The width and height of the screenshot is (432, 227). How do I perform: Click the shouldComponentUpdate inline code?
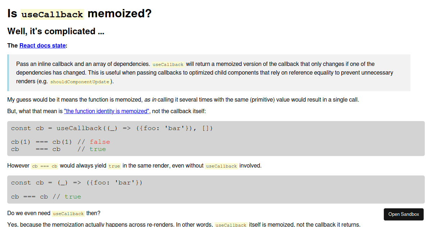pos(80,82)
